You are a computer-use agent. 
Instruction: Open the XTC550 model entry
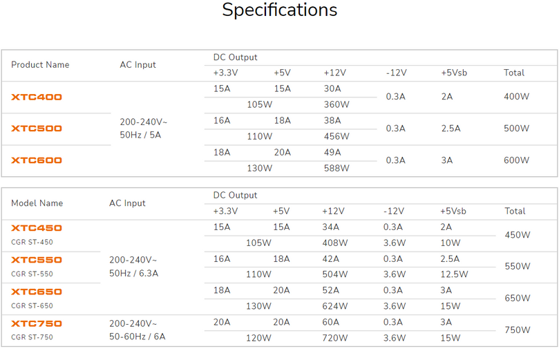point(37,260)
